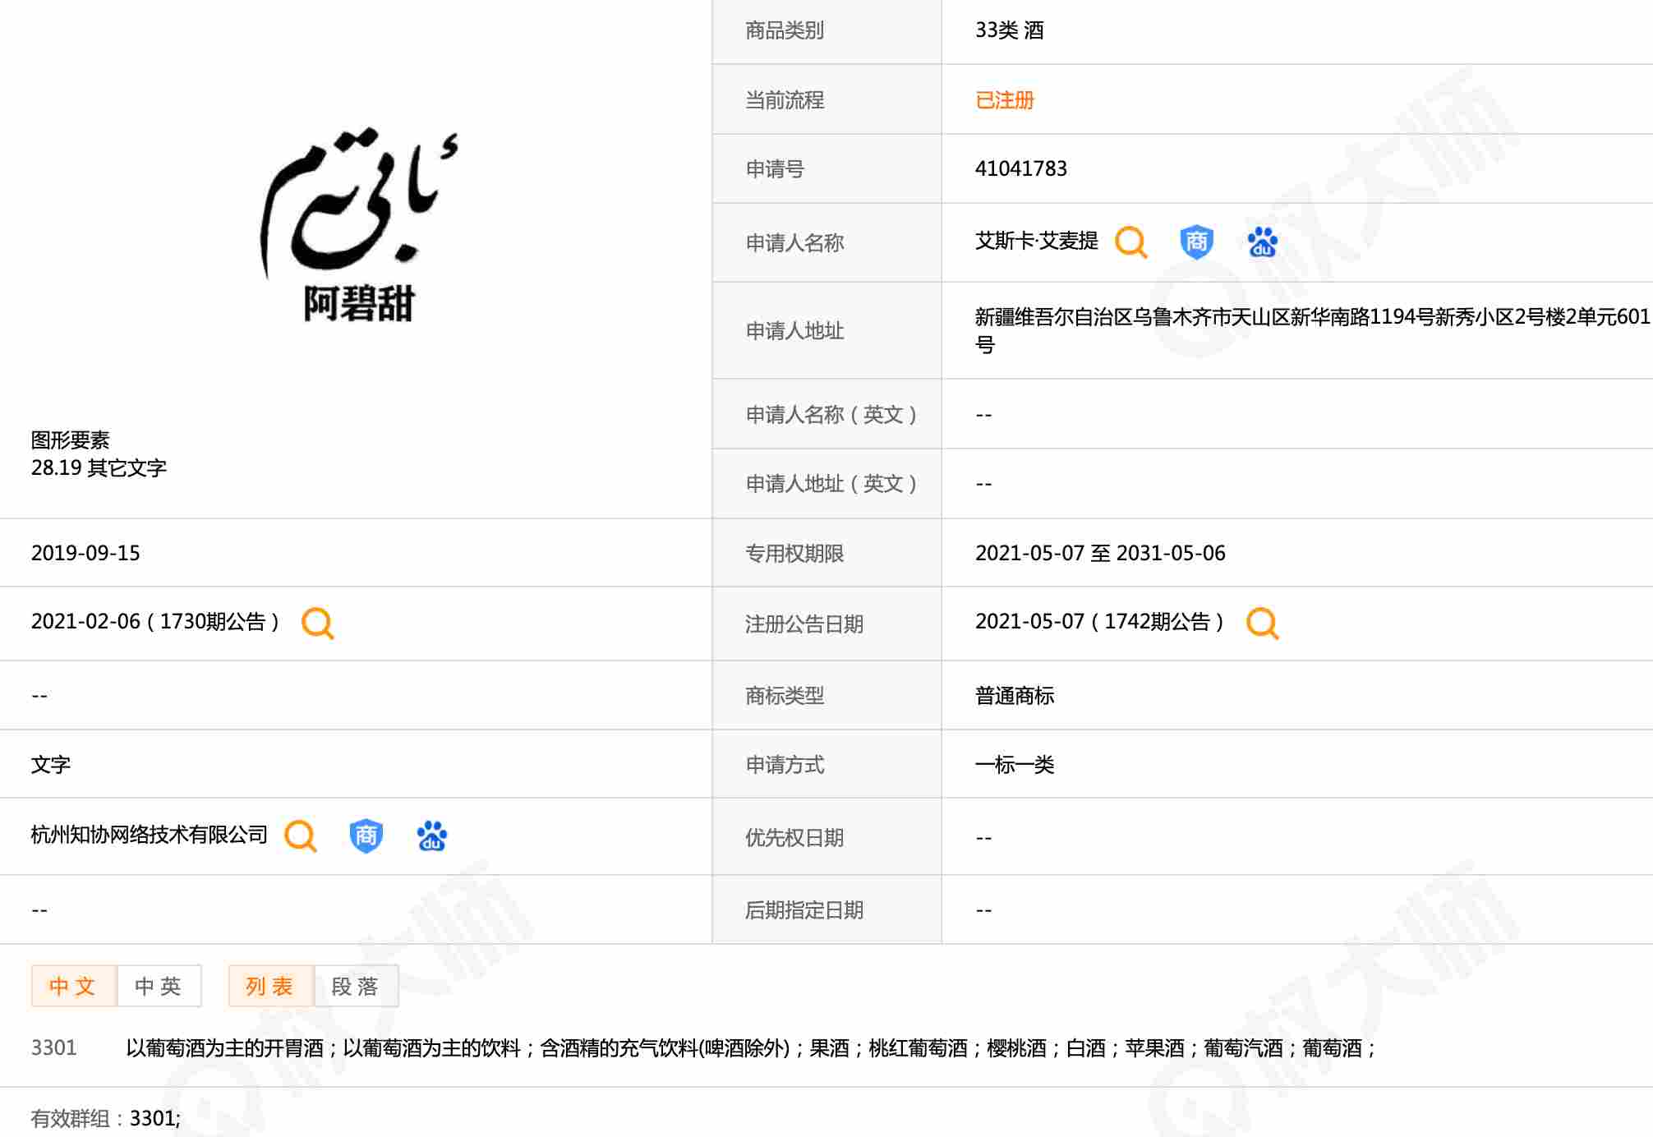Screen dimensions: 1653x1137
Task: Click 商 shield icon beside 杭州知协网络技术有限公司
Action: click(366, 836)
